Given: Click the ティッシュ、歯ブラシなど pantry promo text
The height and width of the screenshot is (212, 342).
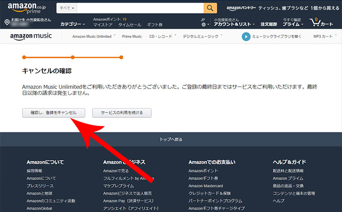Looking at the screenshot, I should [x=283, y=8].
